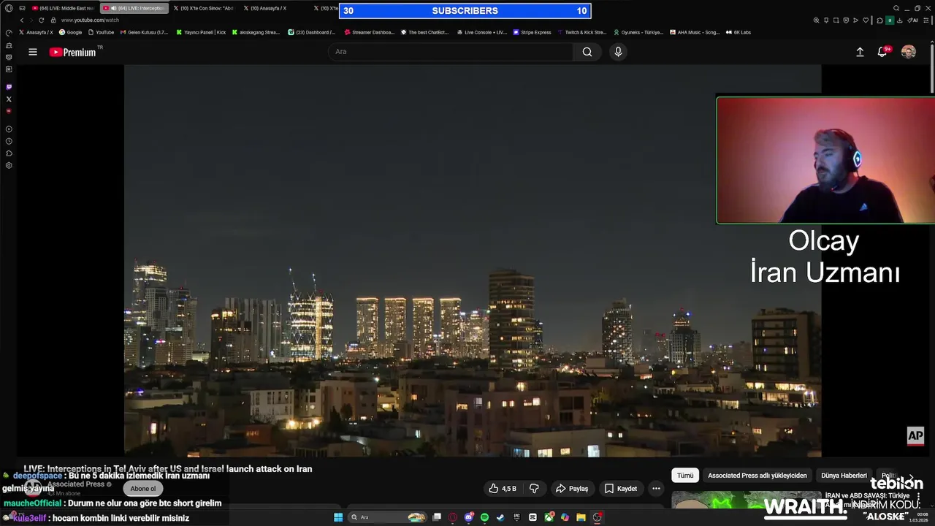Viewport: 935px width, 526px height.
Task: Open the X icon in Opera sidebar
Action: (9, 99)
